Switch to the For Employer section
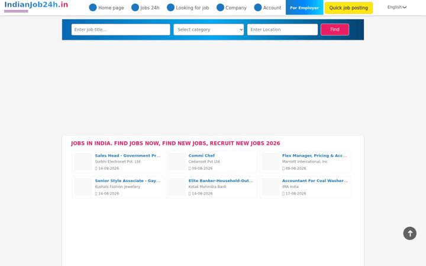 point(304,7)
